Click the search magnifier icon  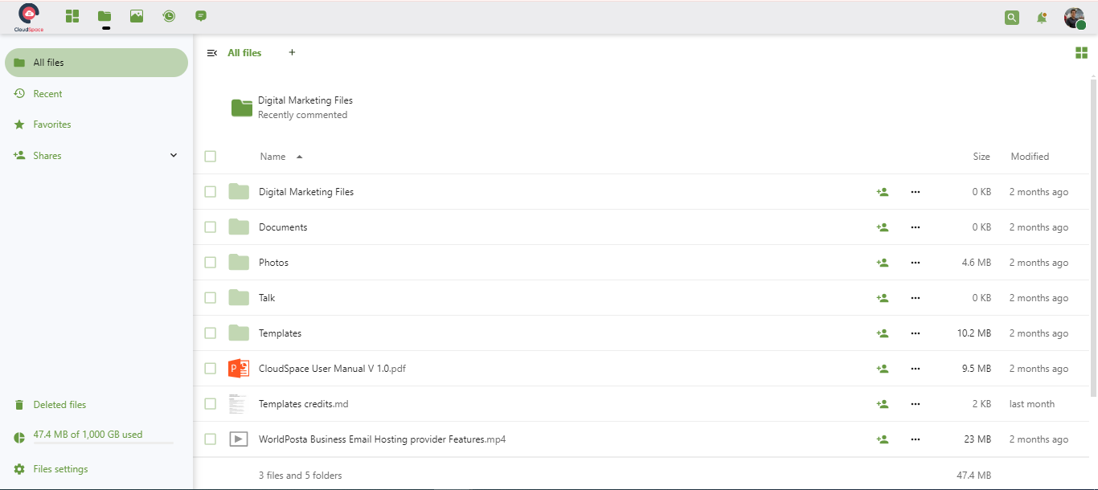pyautogui.click(x=1011, y=17)
